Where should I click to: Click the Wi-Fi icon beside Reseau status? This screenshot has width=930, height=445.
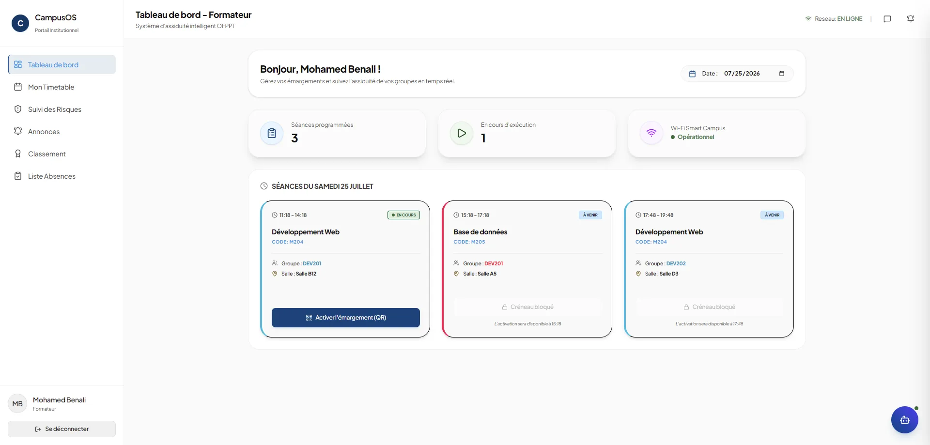pyautogui.click(x=808, y=19)
